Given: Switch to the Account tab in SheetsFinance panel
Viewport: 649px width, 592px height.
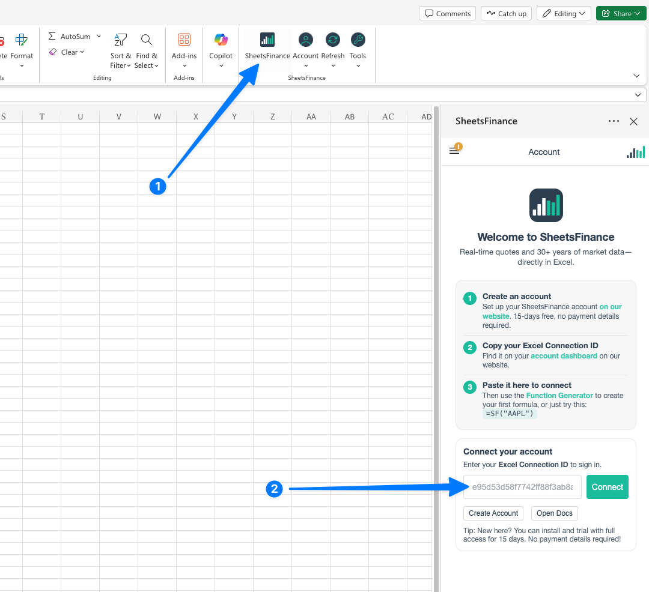Looking at the screenshot, I should [x=544, y=152].
